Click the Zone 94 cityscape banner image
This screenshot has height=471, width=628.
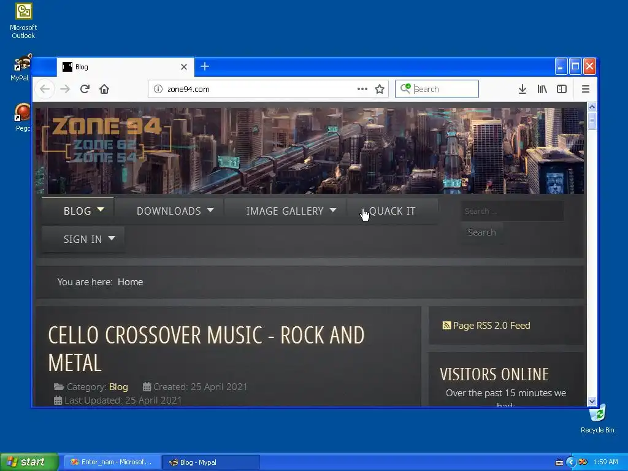310,150
